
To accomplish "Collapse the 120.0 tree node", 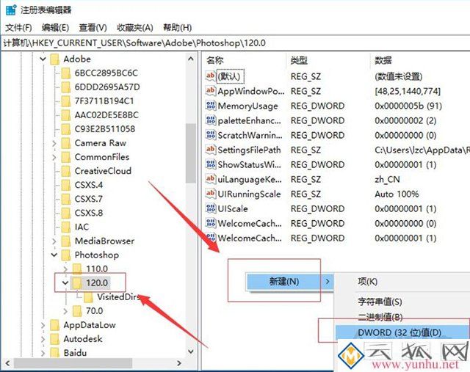I will pos(65,282).
